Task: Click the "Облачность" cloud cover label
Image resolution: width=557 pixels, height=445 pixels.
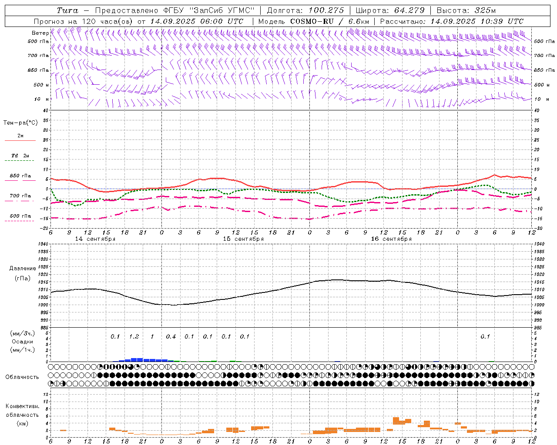Action: [22, 377]
